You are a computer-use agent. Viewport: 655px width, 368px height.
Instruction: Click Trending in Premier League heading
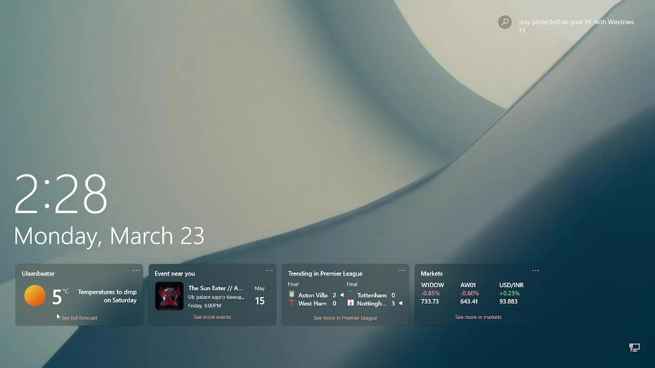tap(325, 273)
